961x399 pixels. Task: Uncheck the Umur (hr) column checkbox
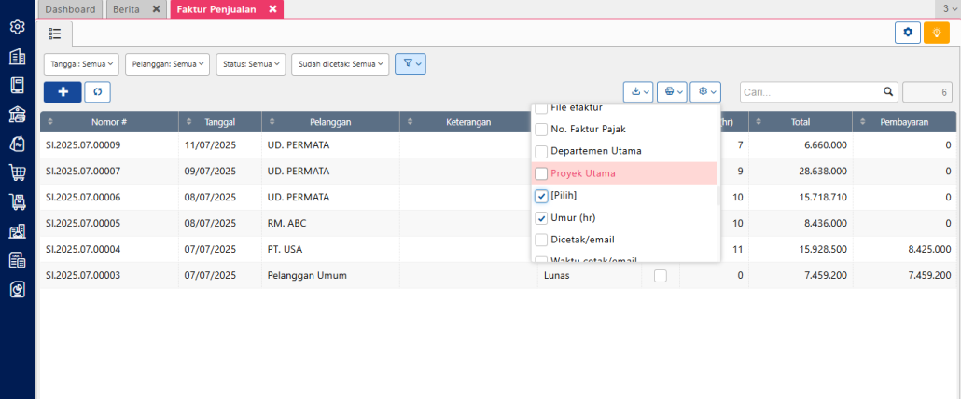click(x=541, y=218)
